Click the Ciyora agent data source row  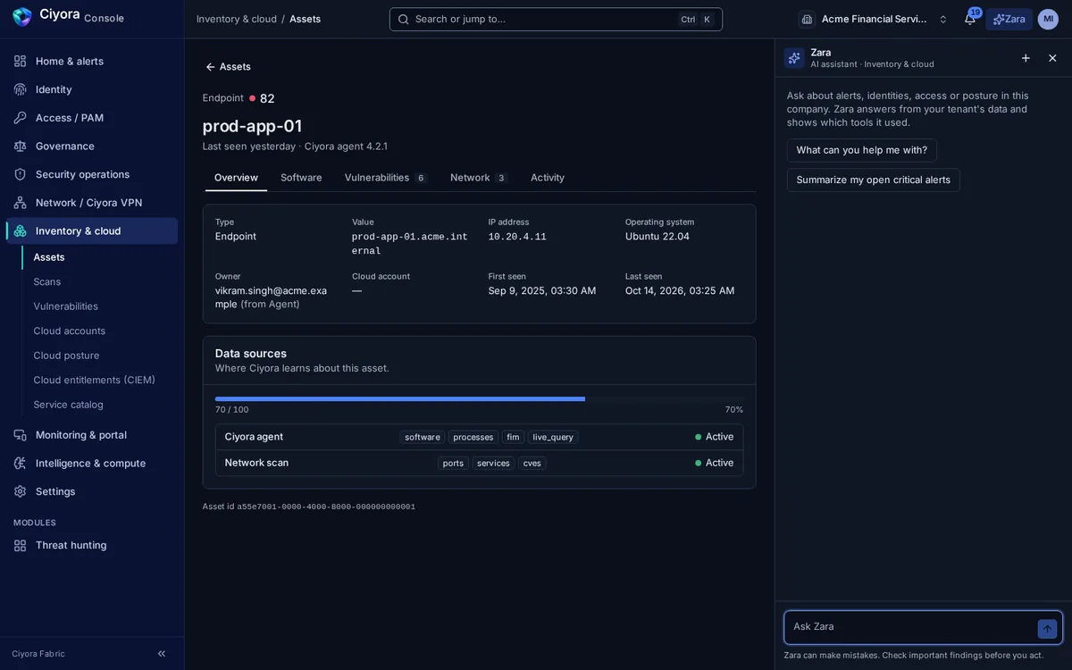click(479, 437)
